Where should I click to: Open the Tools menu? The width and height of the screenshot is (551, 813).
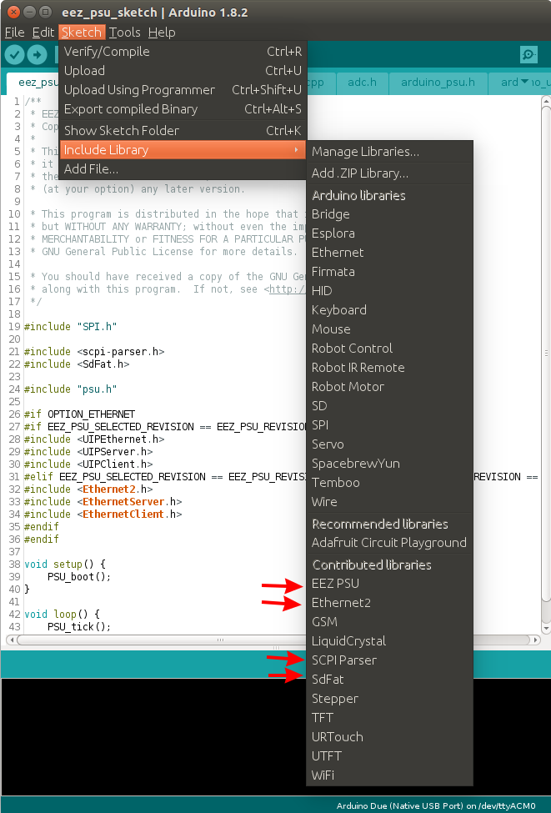click(x=124, y=33)
